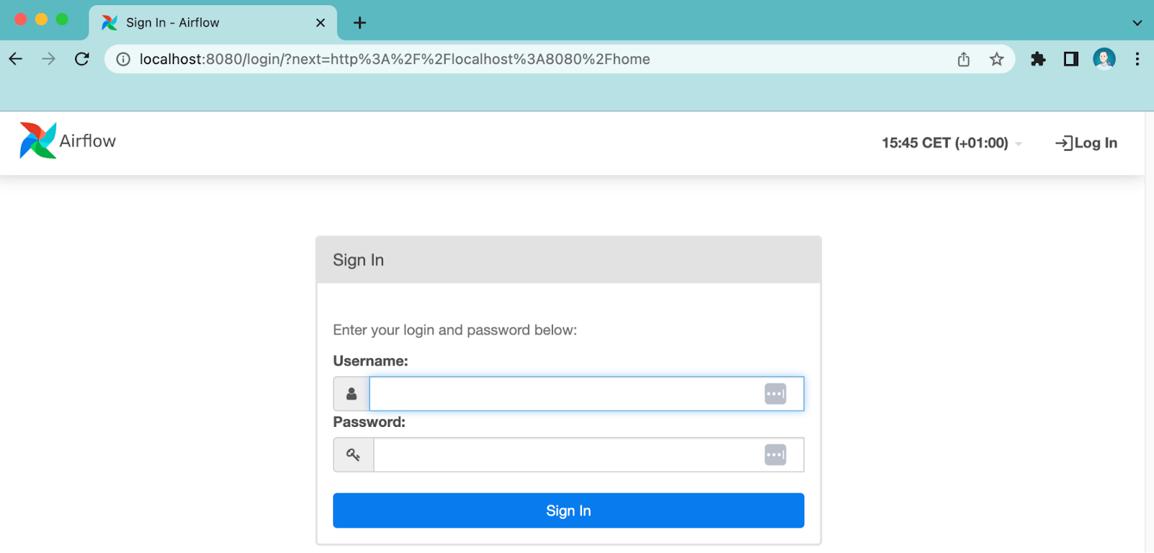Select the Sign In - Airflow tab
The image size is (1154, 553).
[195, 22]
